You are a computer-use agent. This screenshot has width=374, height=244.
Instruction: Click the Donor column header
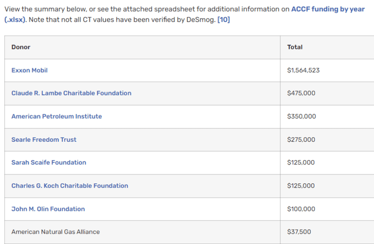(x=21, y=47)
